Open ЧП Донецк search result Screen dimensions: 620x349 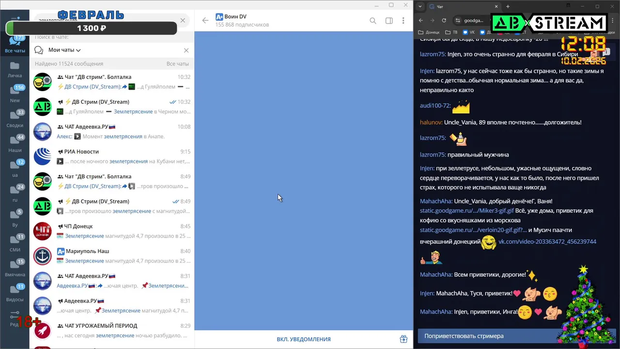(111, 231)
